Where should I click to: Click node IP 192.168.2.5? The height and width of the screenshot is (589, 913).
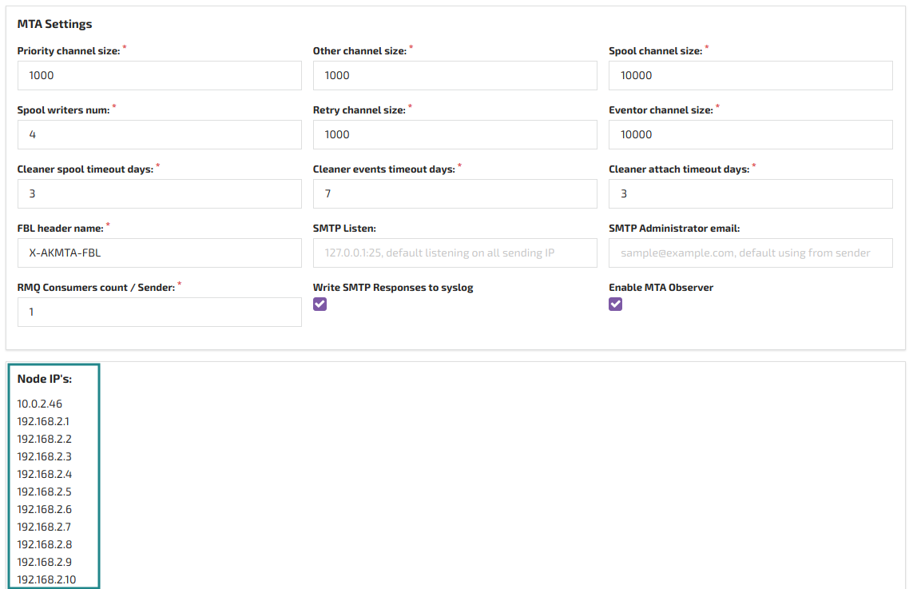(44, 492)
